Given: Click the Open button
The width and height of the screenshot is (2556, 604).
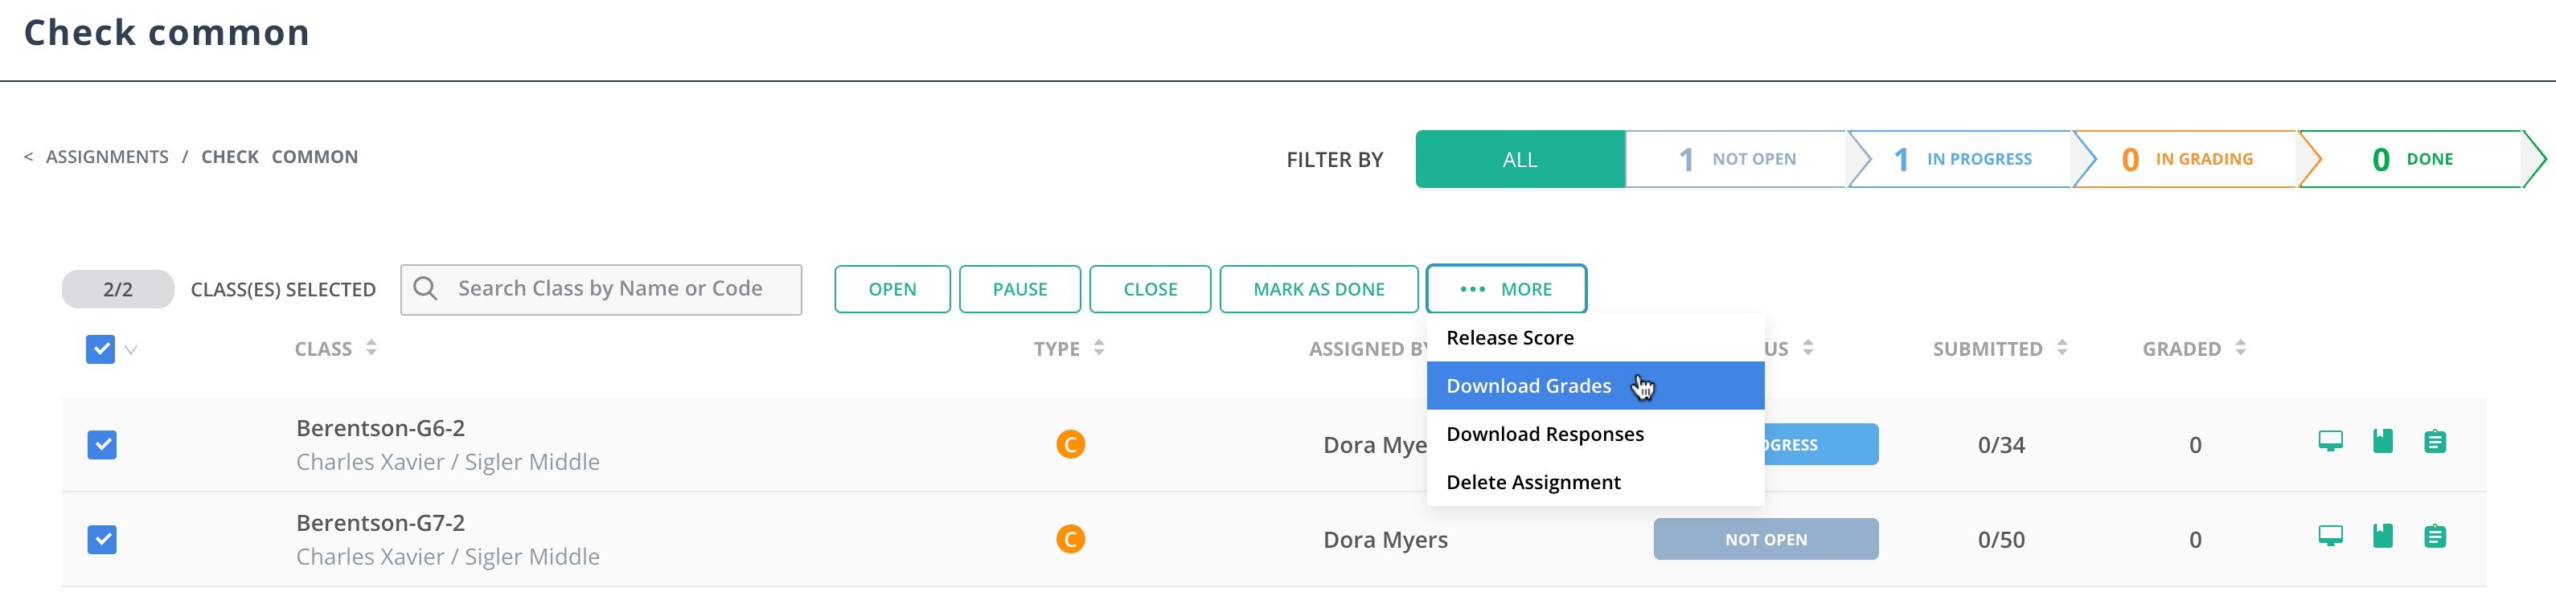Looking at the screenshot, I should [x=892, y=288].
